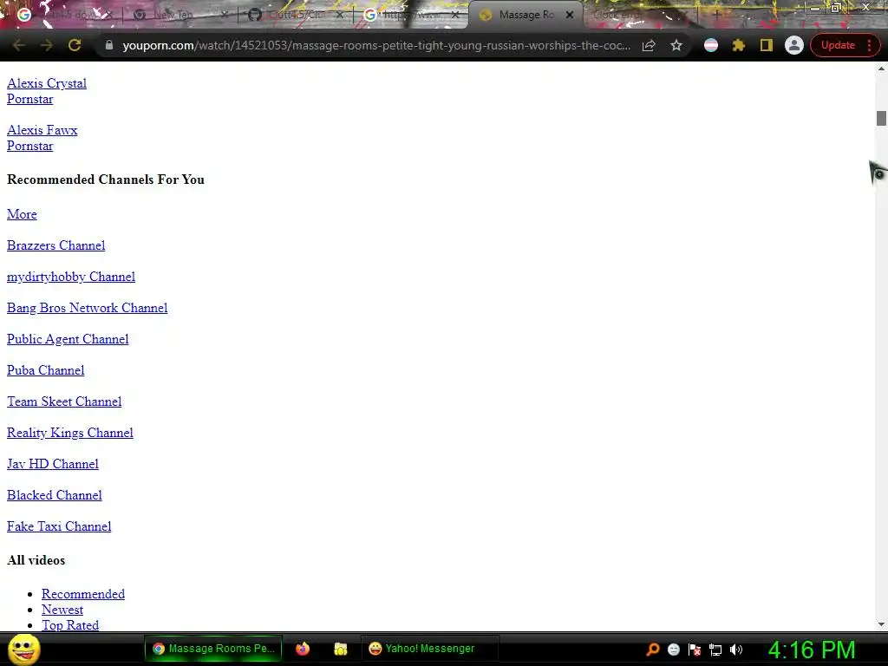
Task: Select the Top Rated videos link
Action: (70, 625)
